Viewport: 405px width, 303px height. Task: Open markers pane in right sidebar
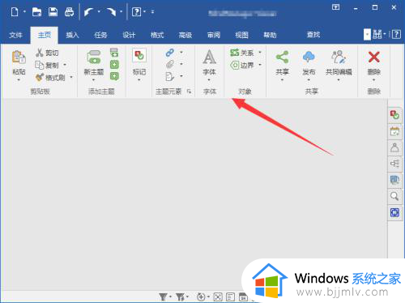click(x=394, y=115)
